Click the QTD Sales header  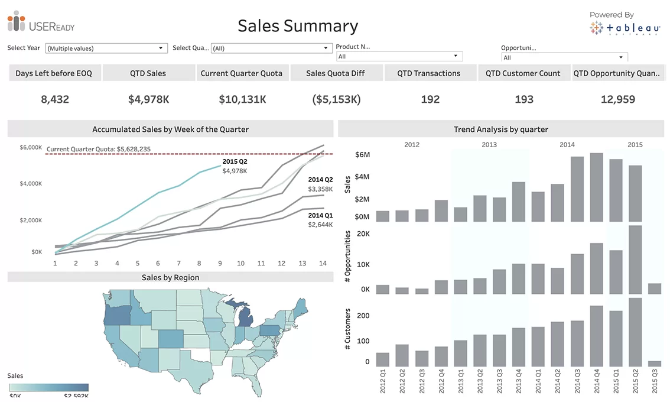pyautogui.click(x=148, y=73)
